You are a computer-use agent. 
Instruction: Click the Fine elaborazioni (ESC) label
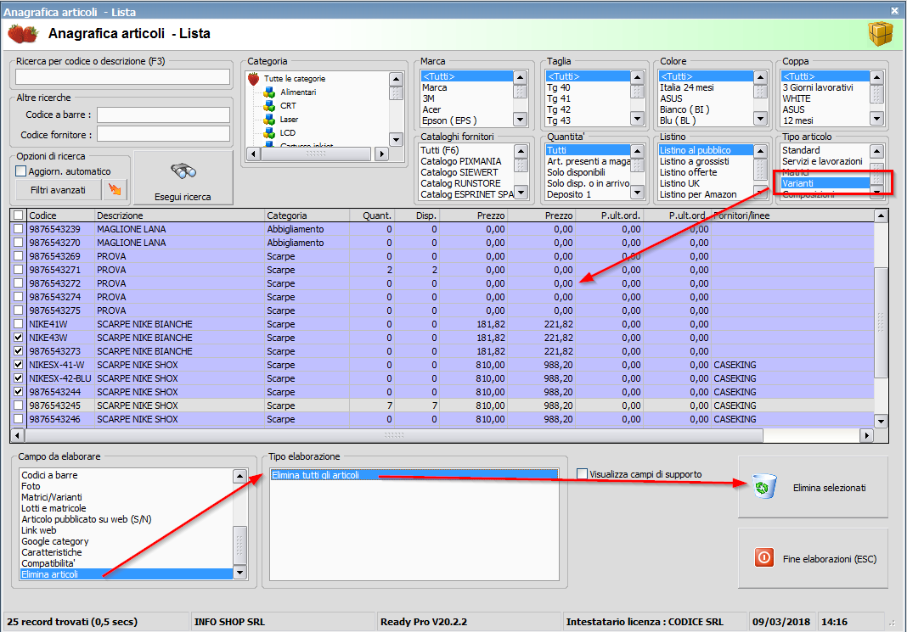[830, 559]
